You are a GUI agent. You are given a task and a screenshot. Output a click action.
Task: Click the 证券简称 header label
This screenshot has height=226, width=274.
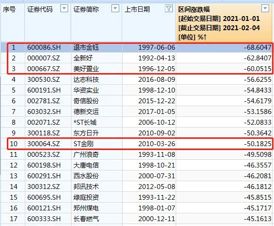86,9
